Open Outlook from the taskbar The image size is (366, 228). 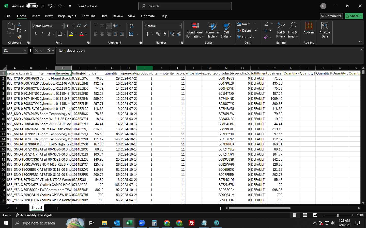tap(117, 223)
